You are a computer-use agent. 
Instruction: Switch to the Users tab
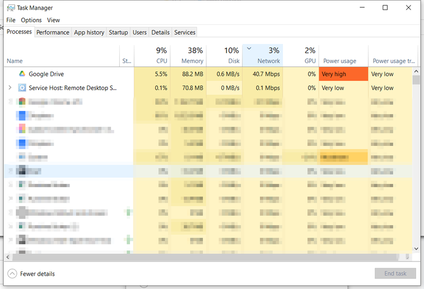[139, 32]
